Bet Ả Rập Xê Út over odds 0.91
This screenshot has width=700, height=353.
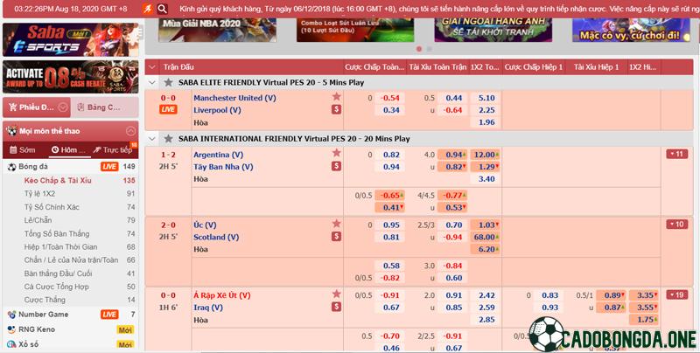tap(453, 295)
